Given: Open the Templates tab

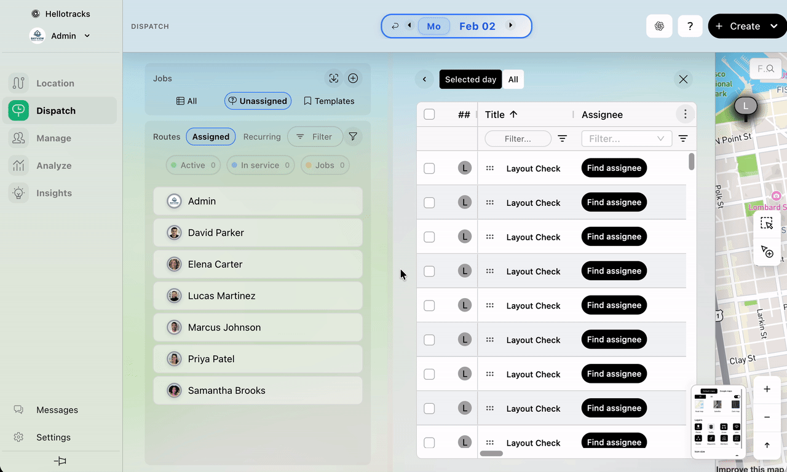Looking at the screenshot, I should pos(329,101).
